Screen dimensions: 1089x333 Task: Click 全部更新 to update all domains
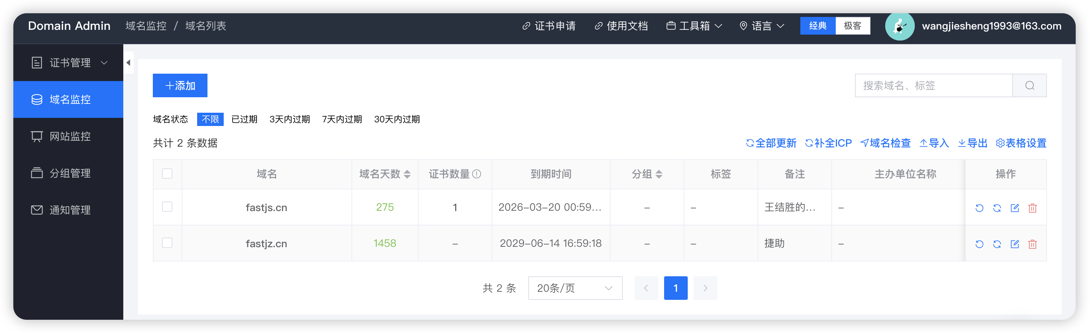coord(771,143)
